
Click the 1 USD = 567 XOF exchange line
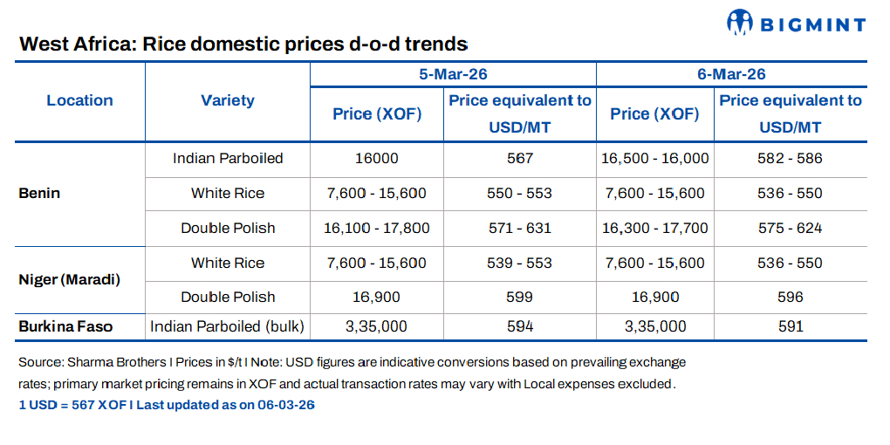pos(166,405)
